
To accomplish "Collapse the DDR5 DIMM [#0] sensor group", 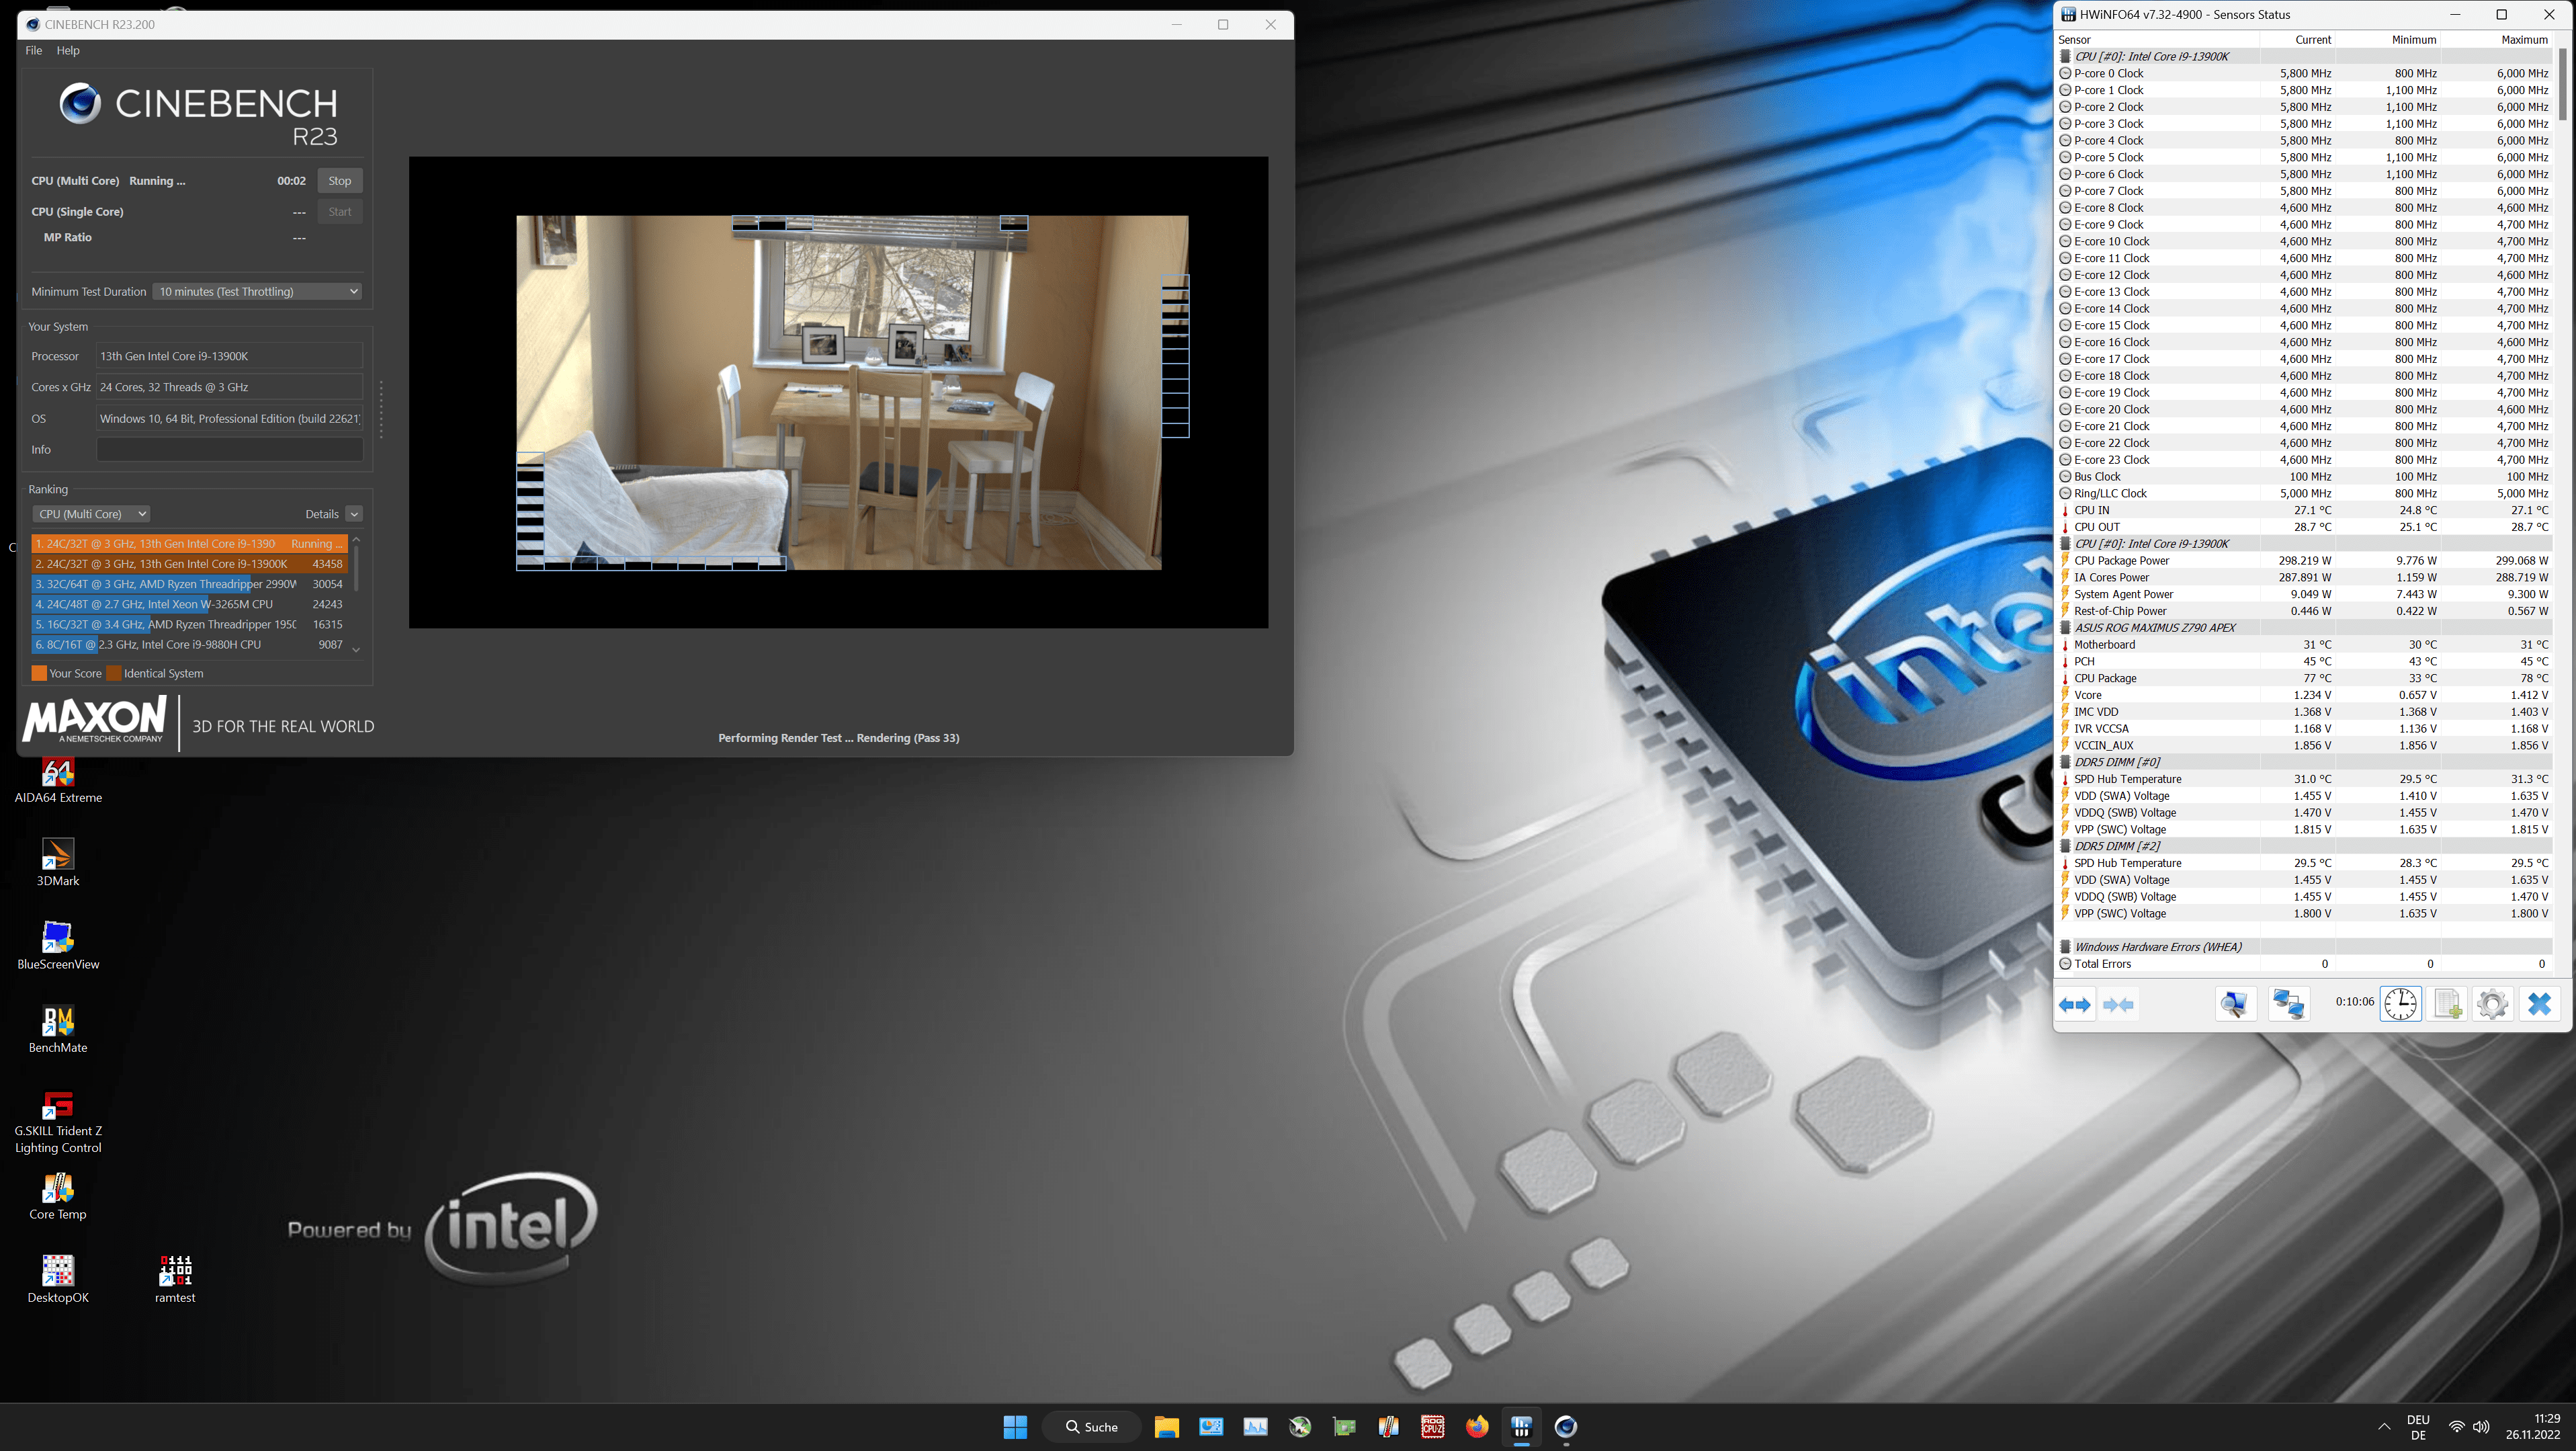I will point(2116,762).
